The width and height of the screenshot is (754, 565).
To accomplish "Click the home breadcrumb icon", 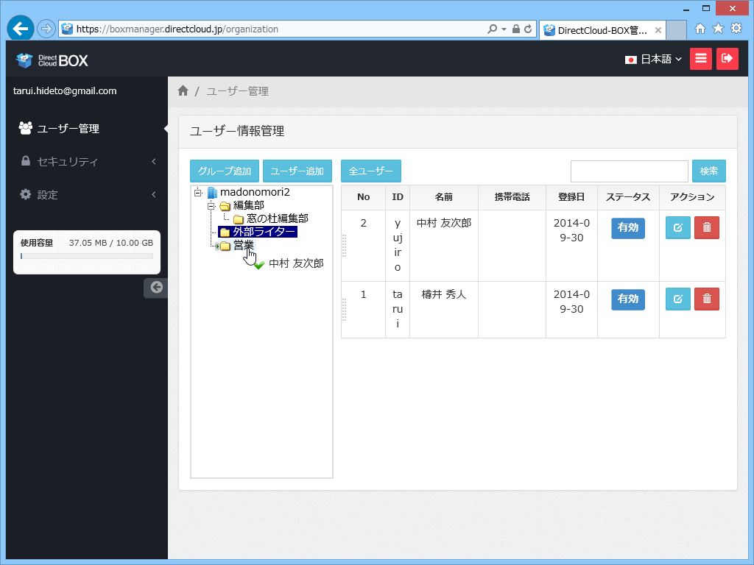I will tap(183, 90).
